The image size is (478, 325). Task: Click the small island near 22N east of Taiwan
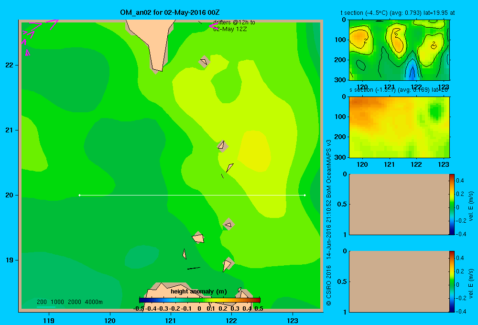click(x=204, y=62)
